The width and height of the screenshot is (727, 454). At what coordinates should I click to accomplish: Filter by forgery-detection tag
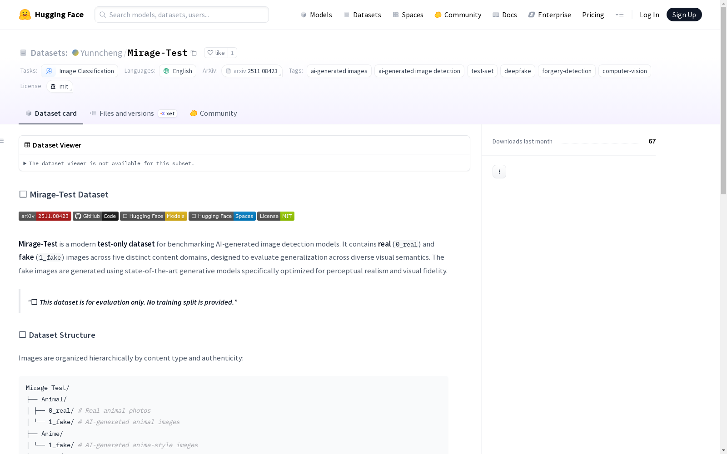(567, 71)
